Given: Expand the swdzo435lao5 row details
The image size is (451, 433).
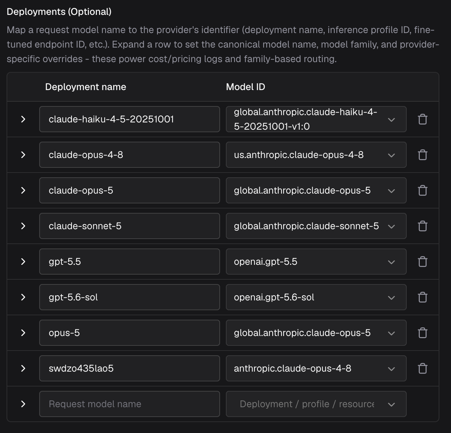Looking at the screenshot, I should click(23, 368).
